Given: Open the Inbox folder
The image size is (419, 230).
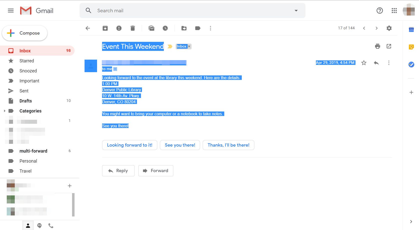Looking at the screenshot, I should pyautogui.click(x=37, y=51).
